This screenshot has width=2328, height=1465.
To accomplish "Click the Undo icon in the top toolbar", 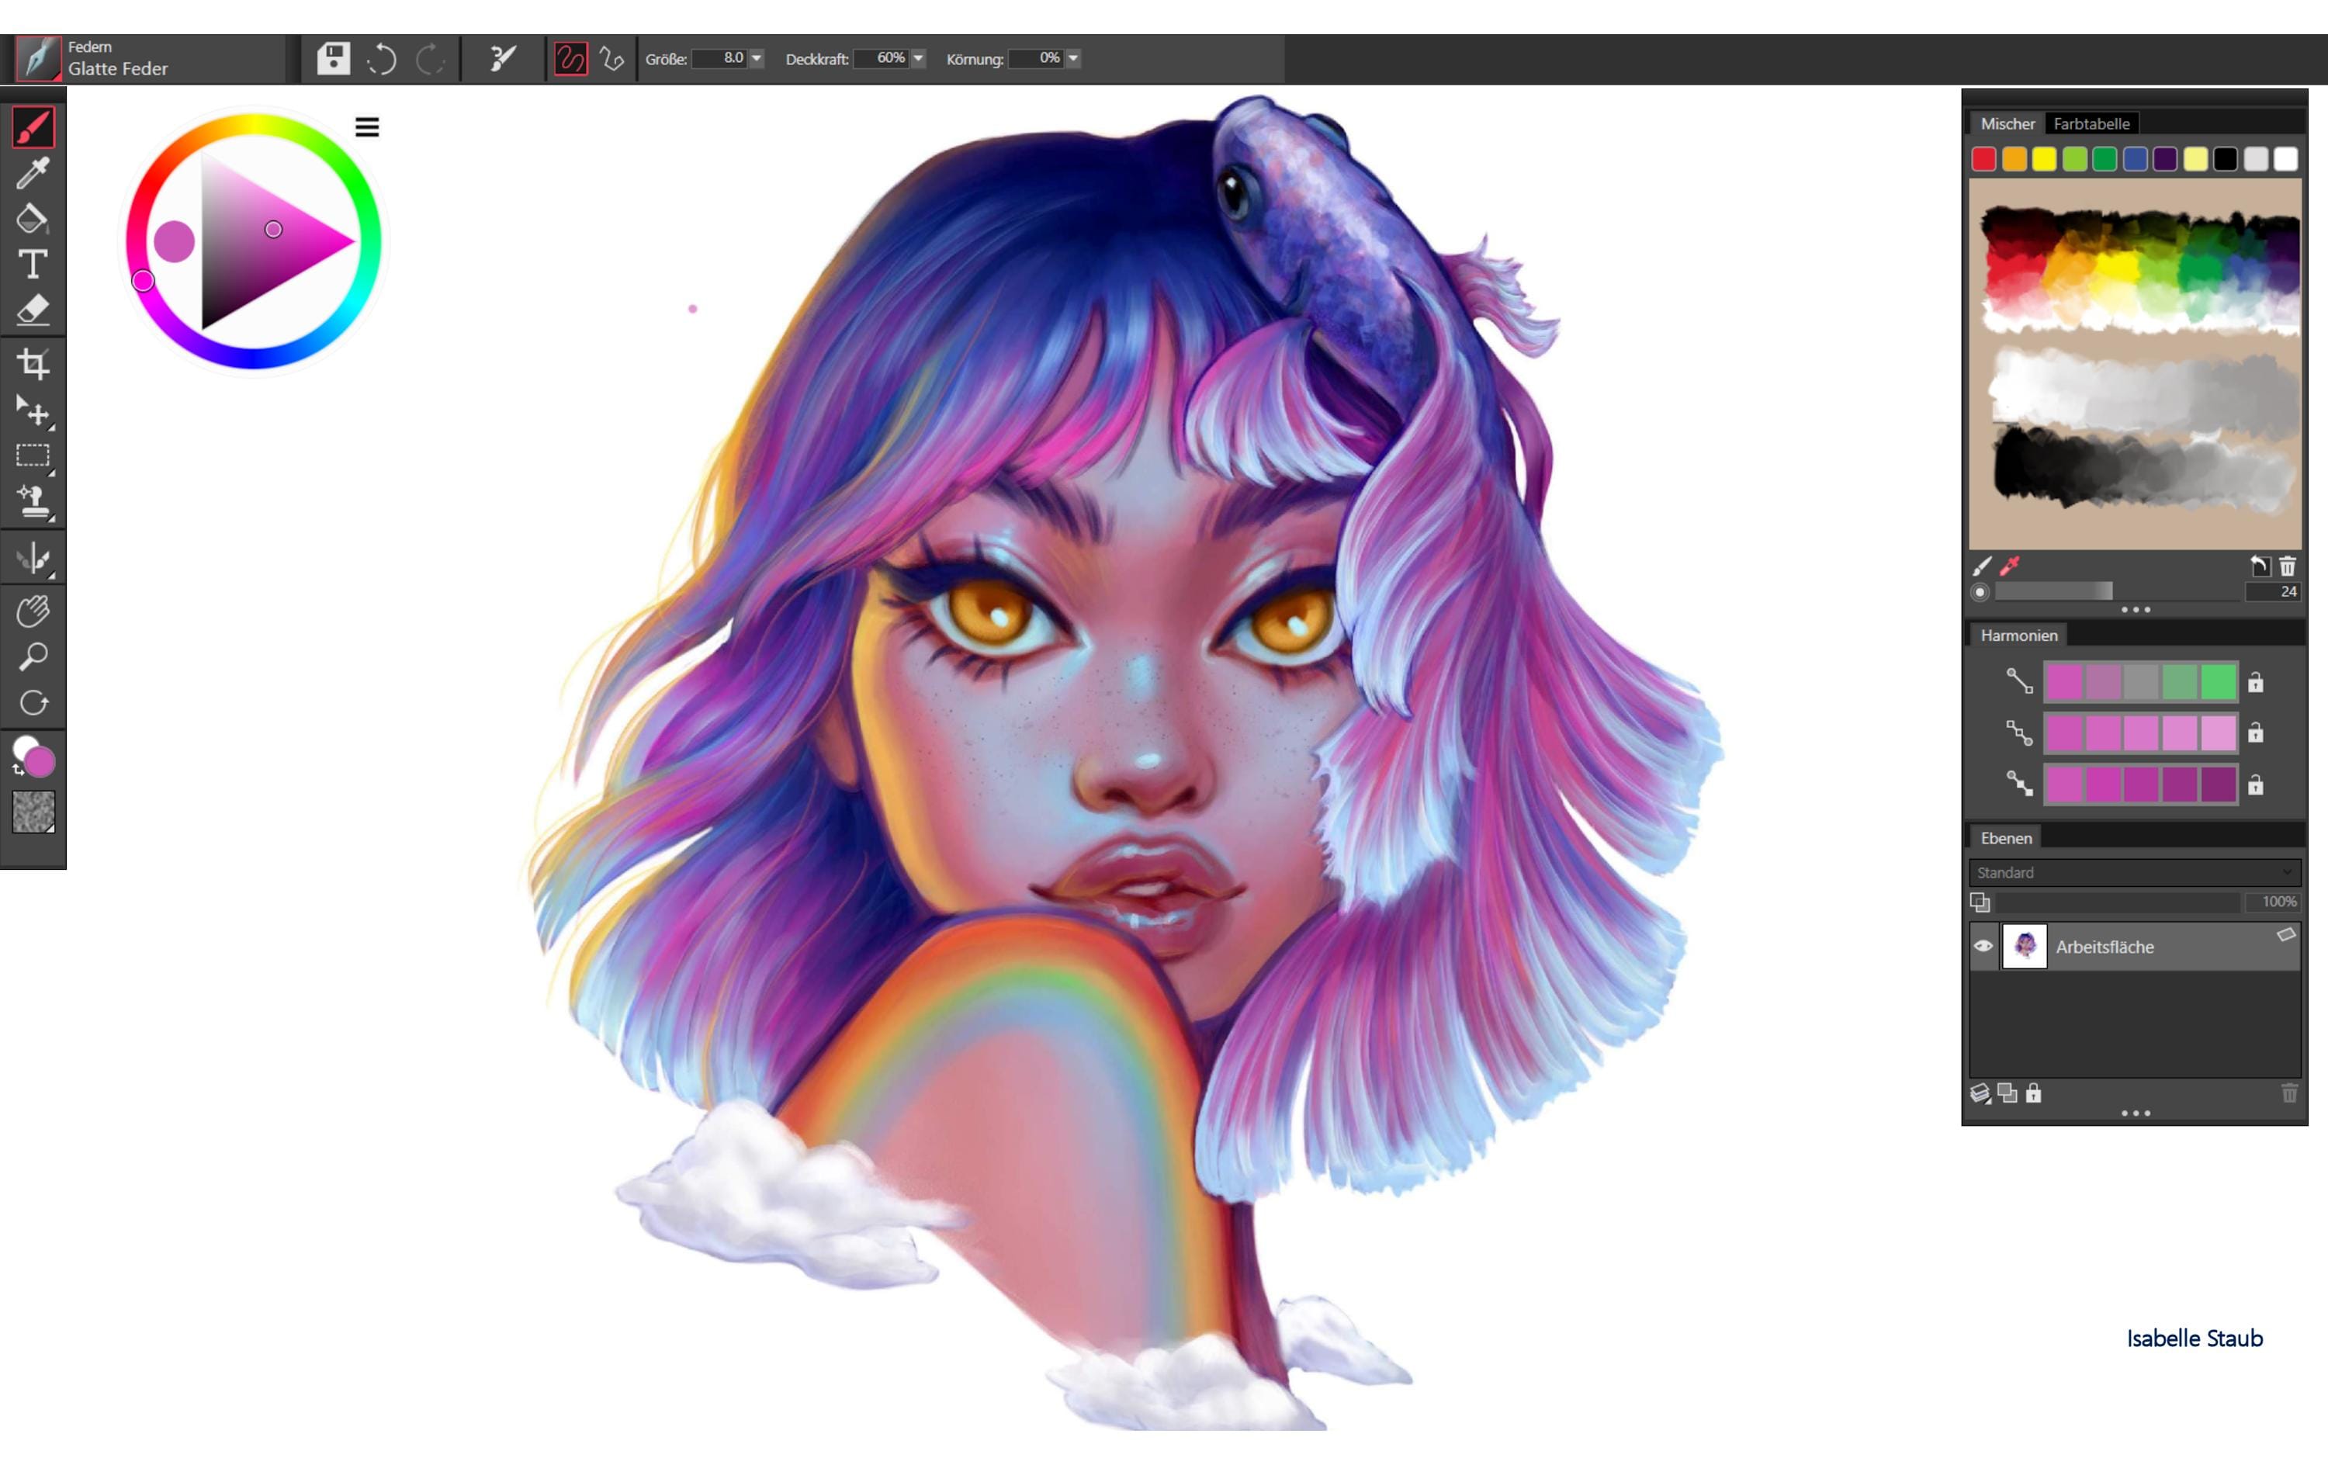I will (x=383, y=59).
